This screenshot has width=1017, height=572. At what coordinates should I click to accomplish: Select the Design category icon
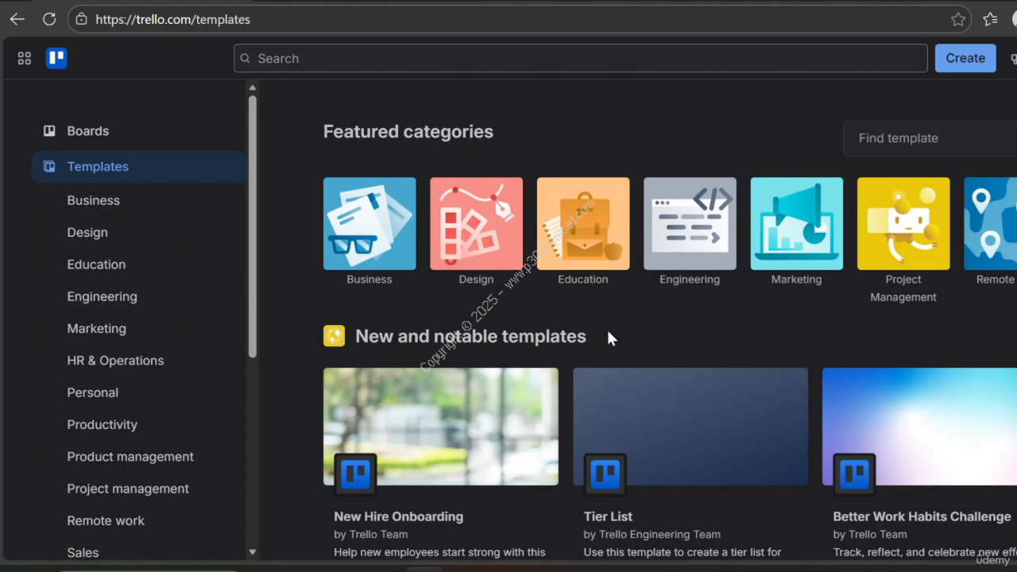476,224
